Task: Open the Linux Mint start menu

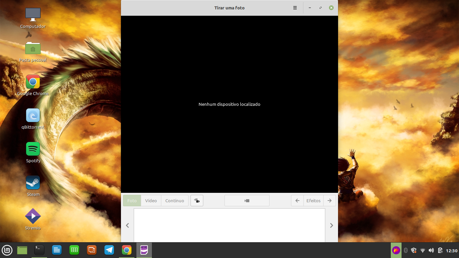Action: point(7,250)
